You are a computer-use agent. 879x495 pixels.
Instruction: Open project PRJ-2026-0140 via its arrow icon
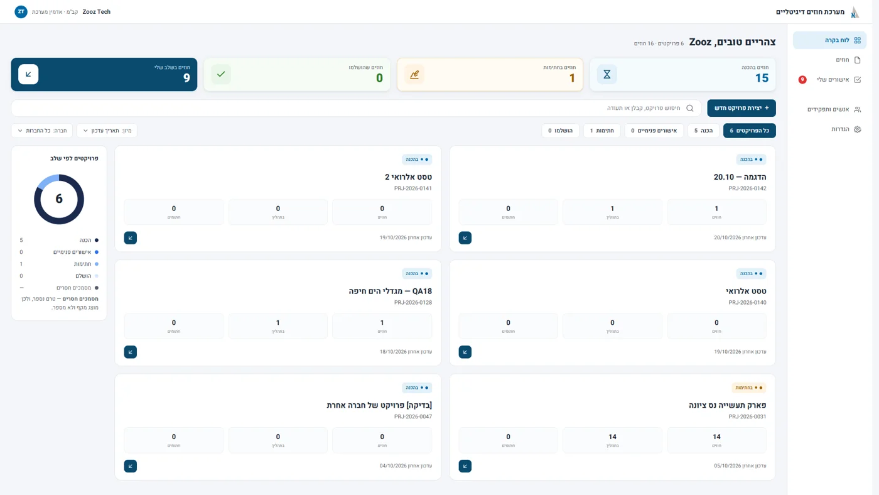465,352
